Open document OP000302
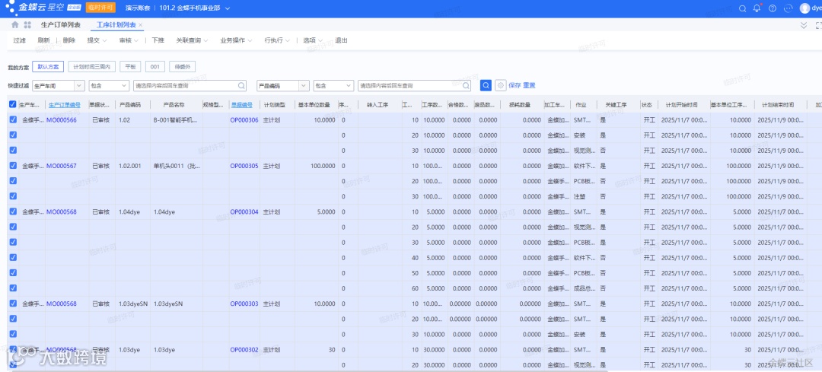 [244, 349]
